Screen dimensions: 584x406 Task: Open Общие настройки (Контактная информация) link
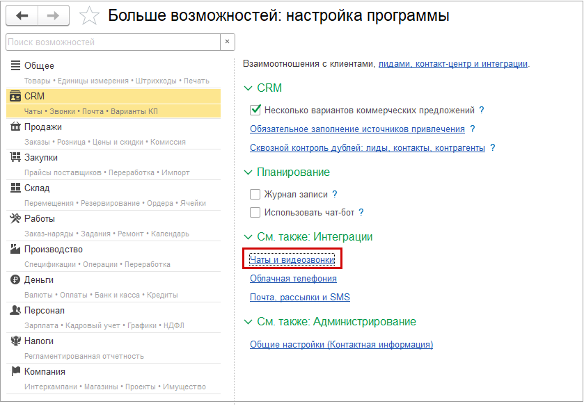coord(342,344)
